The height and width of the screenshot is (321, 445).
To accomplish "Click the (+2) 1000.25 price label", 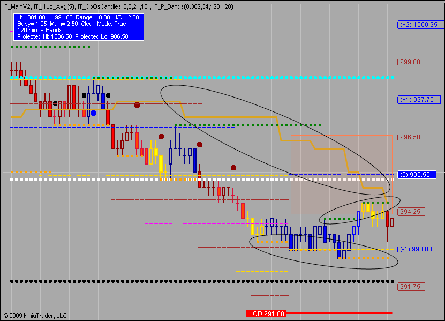I will (x=421, y=25).
